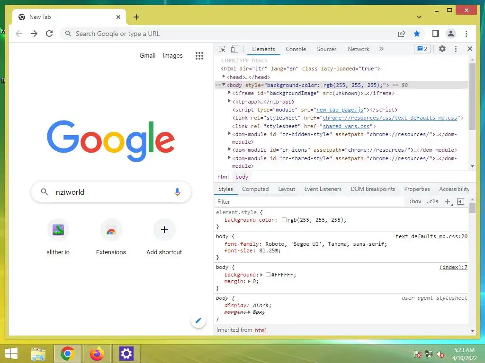This screenshot has width=485, height=363.
Task: Open the Gmail link
Action: [x=147, y=56]
